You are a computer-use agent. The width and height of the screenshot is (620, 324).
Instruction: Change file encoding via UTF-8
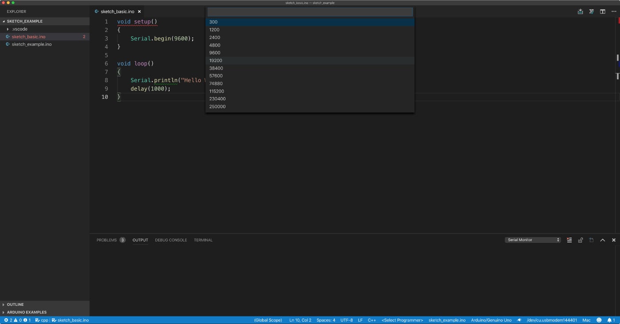(347, 320)
